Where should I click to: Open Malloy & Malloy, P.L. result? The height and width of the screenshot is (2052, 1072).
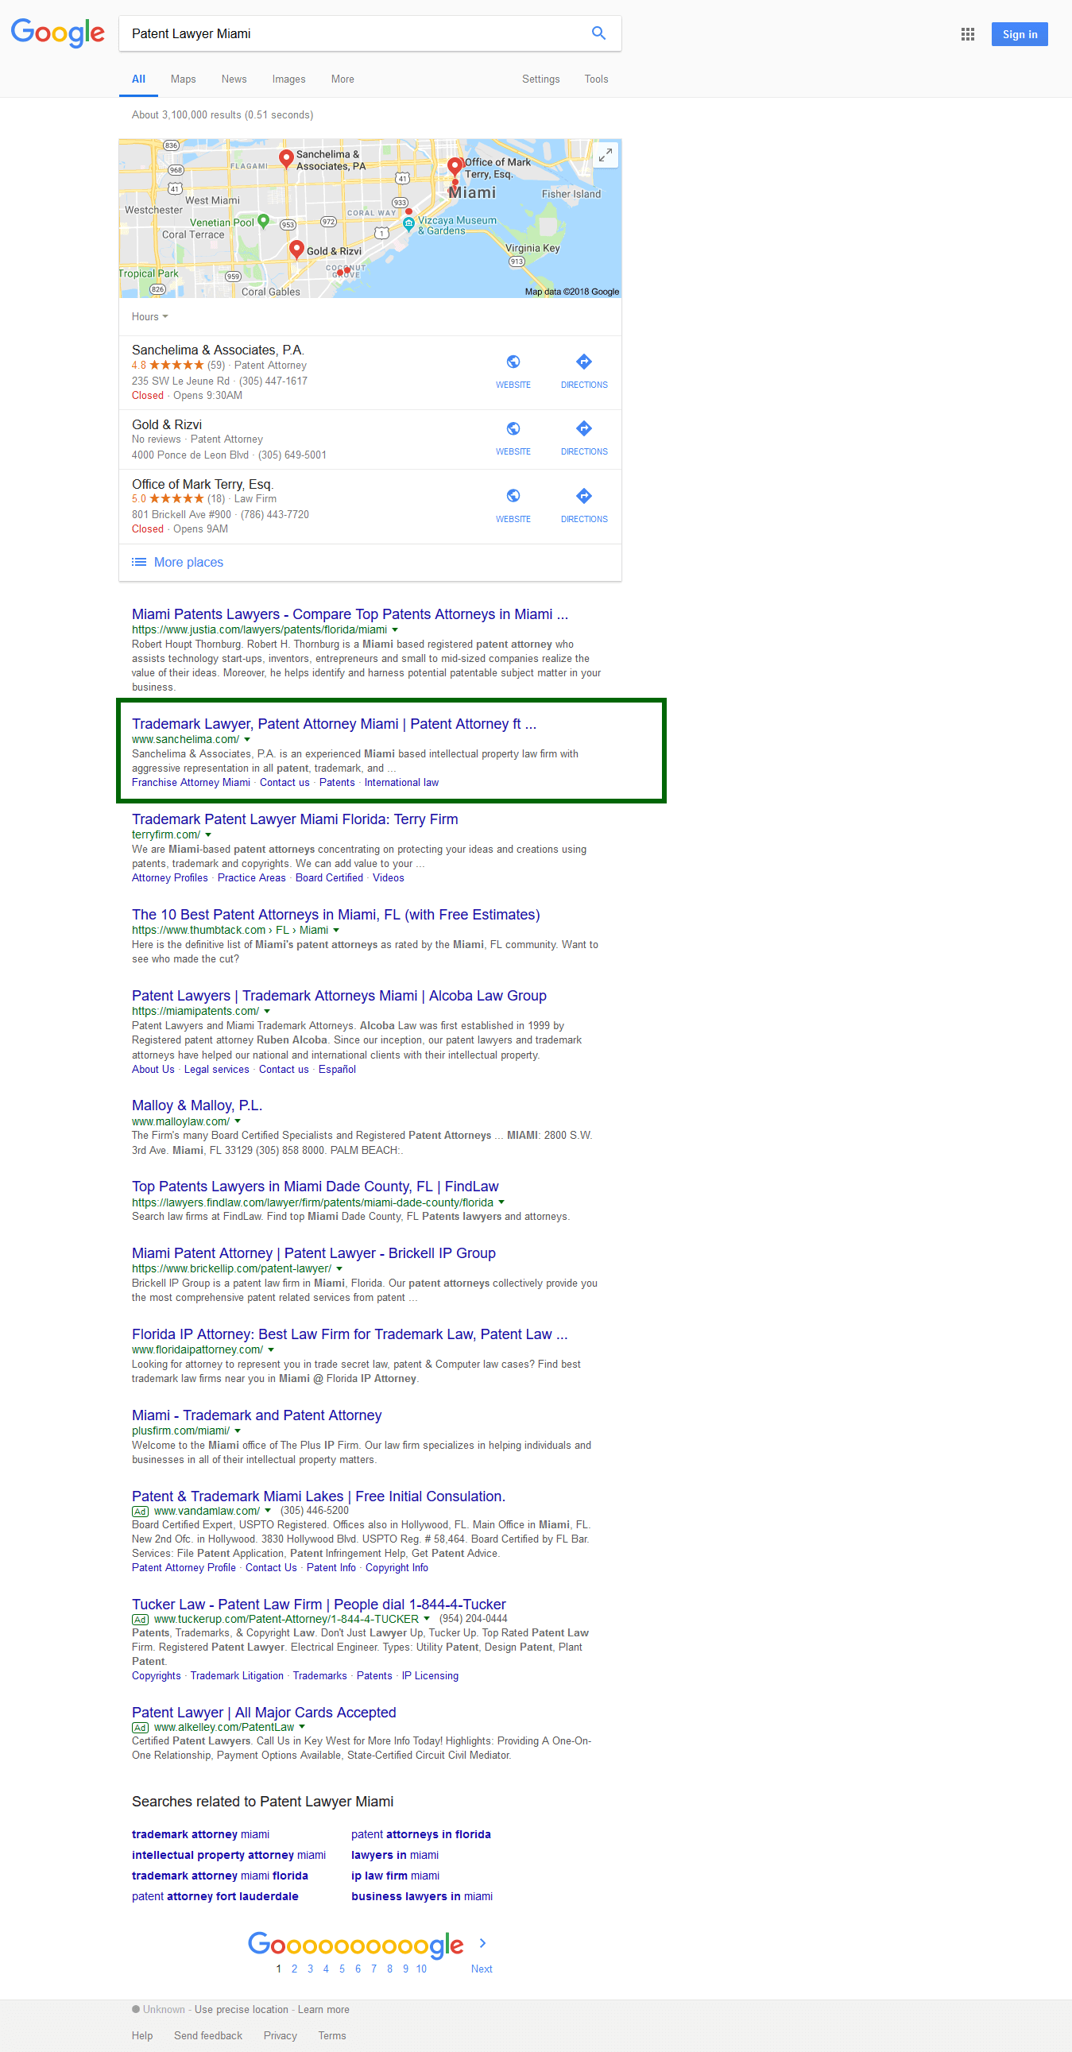pyautogui.click(x=197, y=1105)
